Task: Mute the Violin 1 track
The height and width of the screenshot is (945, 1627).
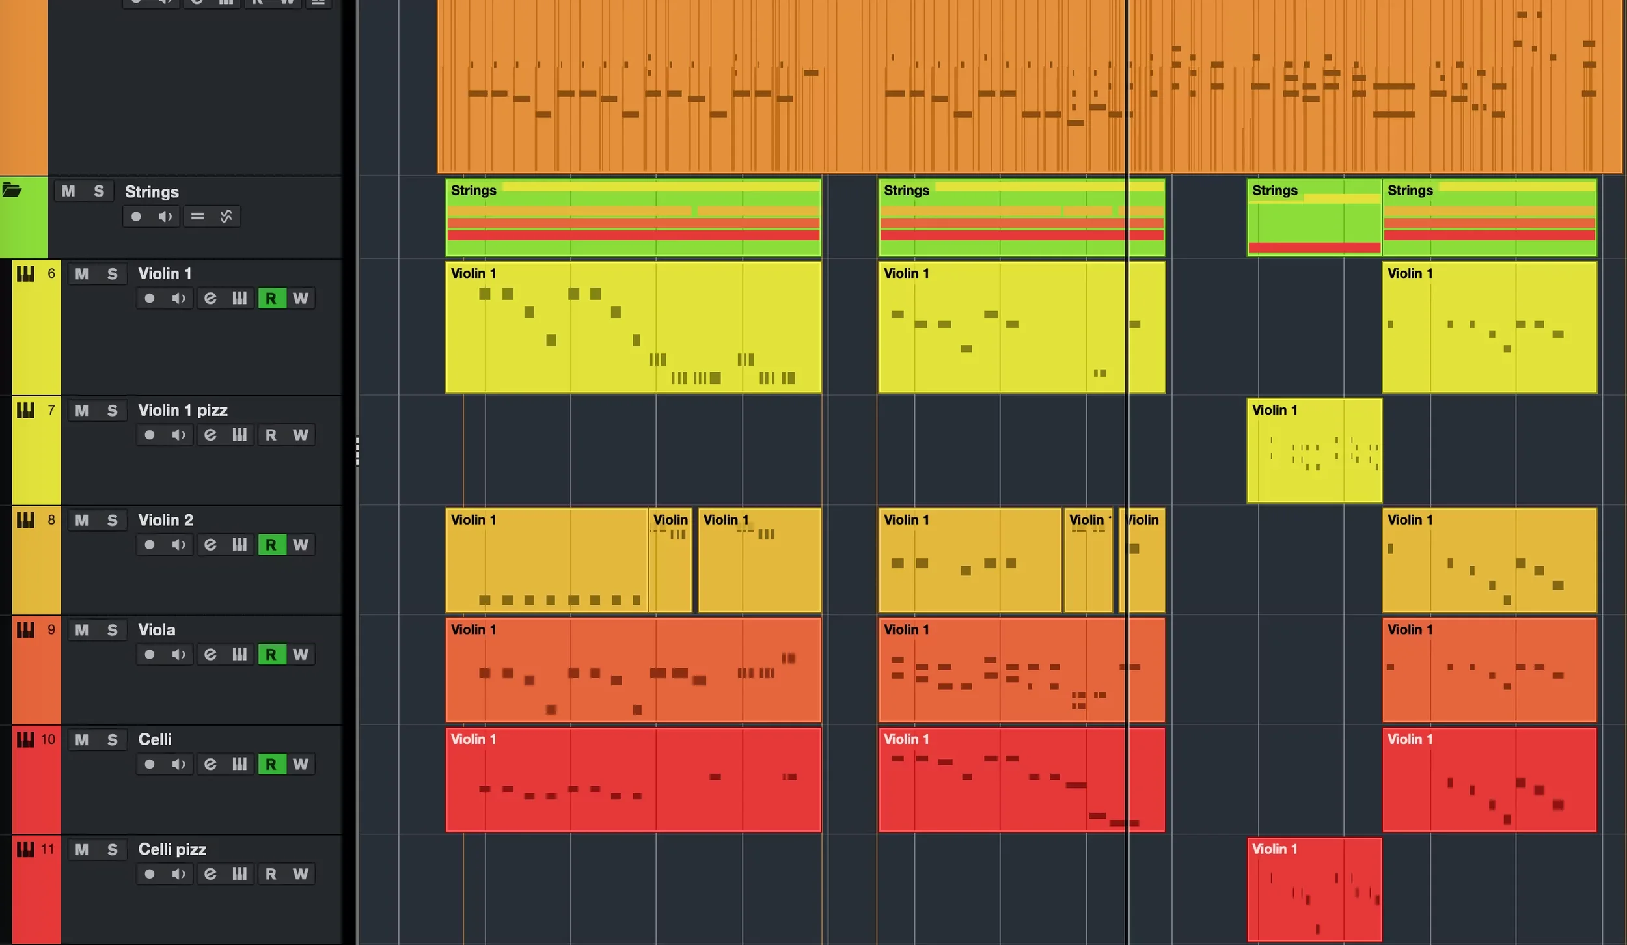Action: tap(81, 274)
